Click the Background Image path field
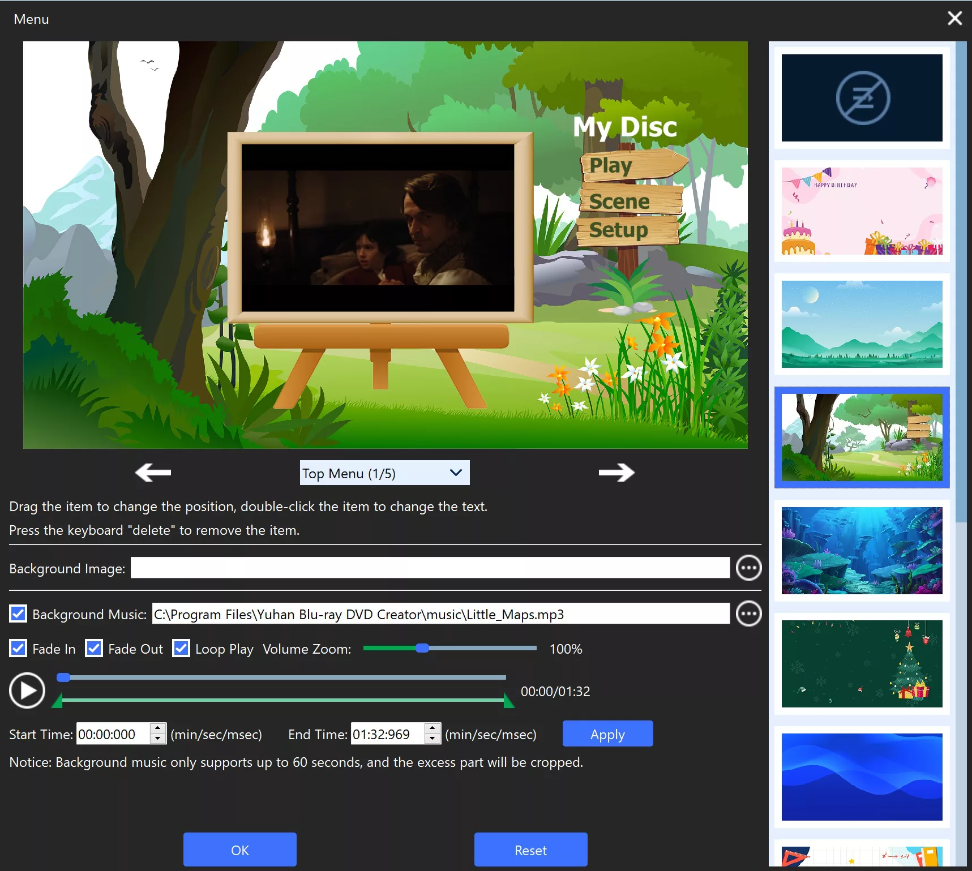Screen dimensions: 972x871 coord(430,568)
